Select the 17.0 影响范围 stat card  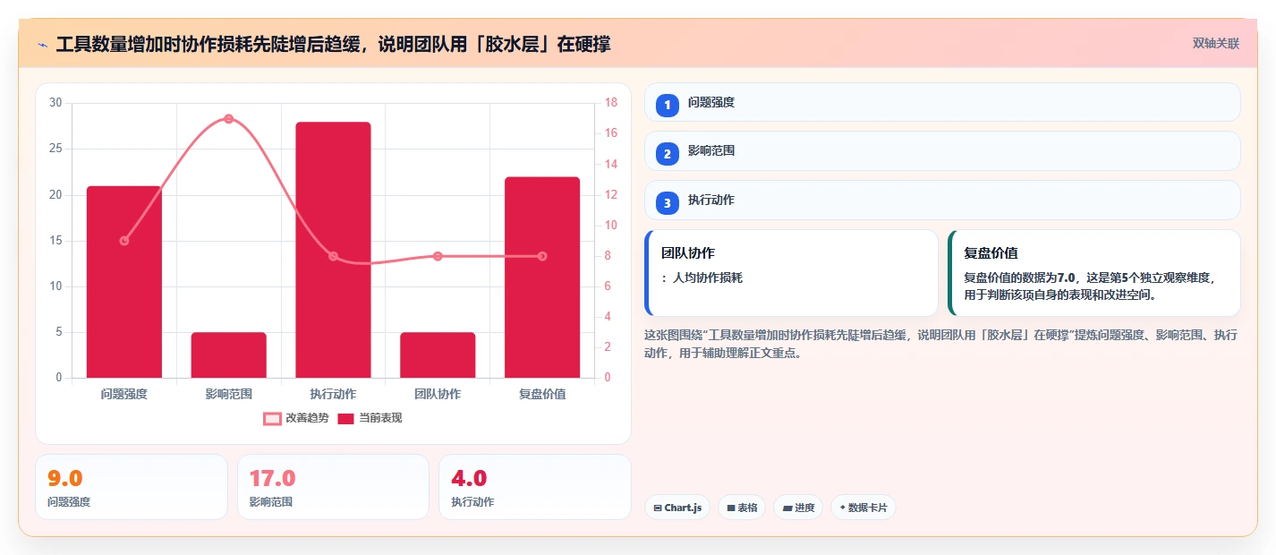tap(333, 487)
